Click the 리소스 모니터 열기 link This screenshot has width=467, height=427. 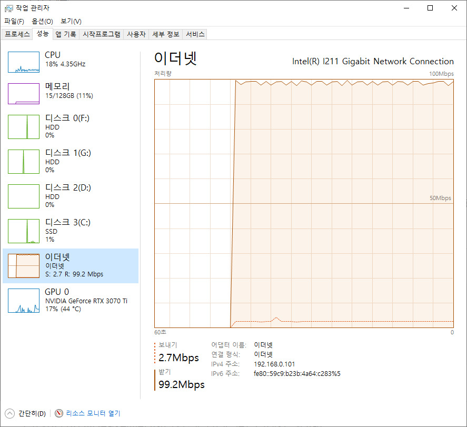click(93, 413)
